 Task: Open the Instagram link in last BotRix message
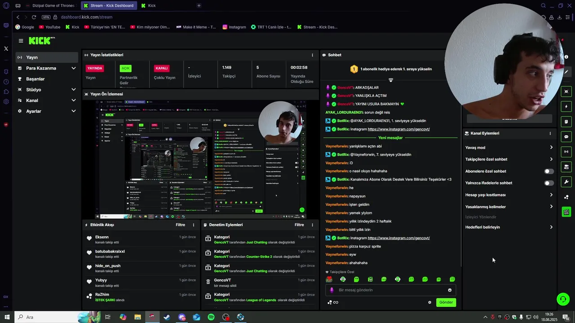point(398,238)
